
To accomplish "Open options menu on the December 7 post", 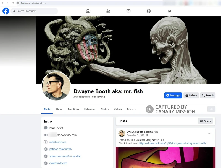I will [210, 133].
